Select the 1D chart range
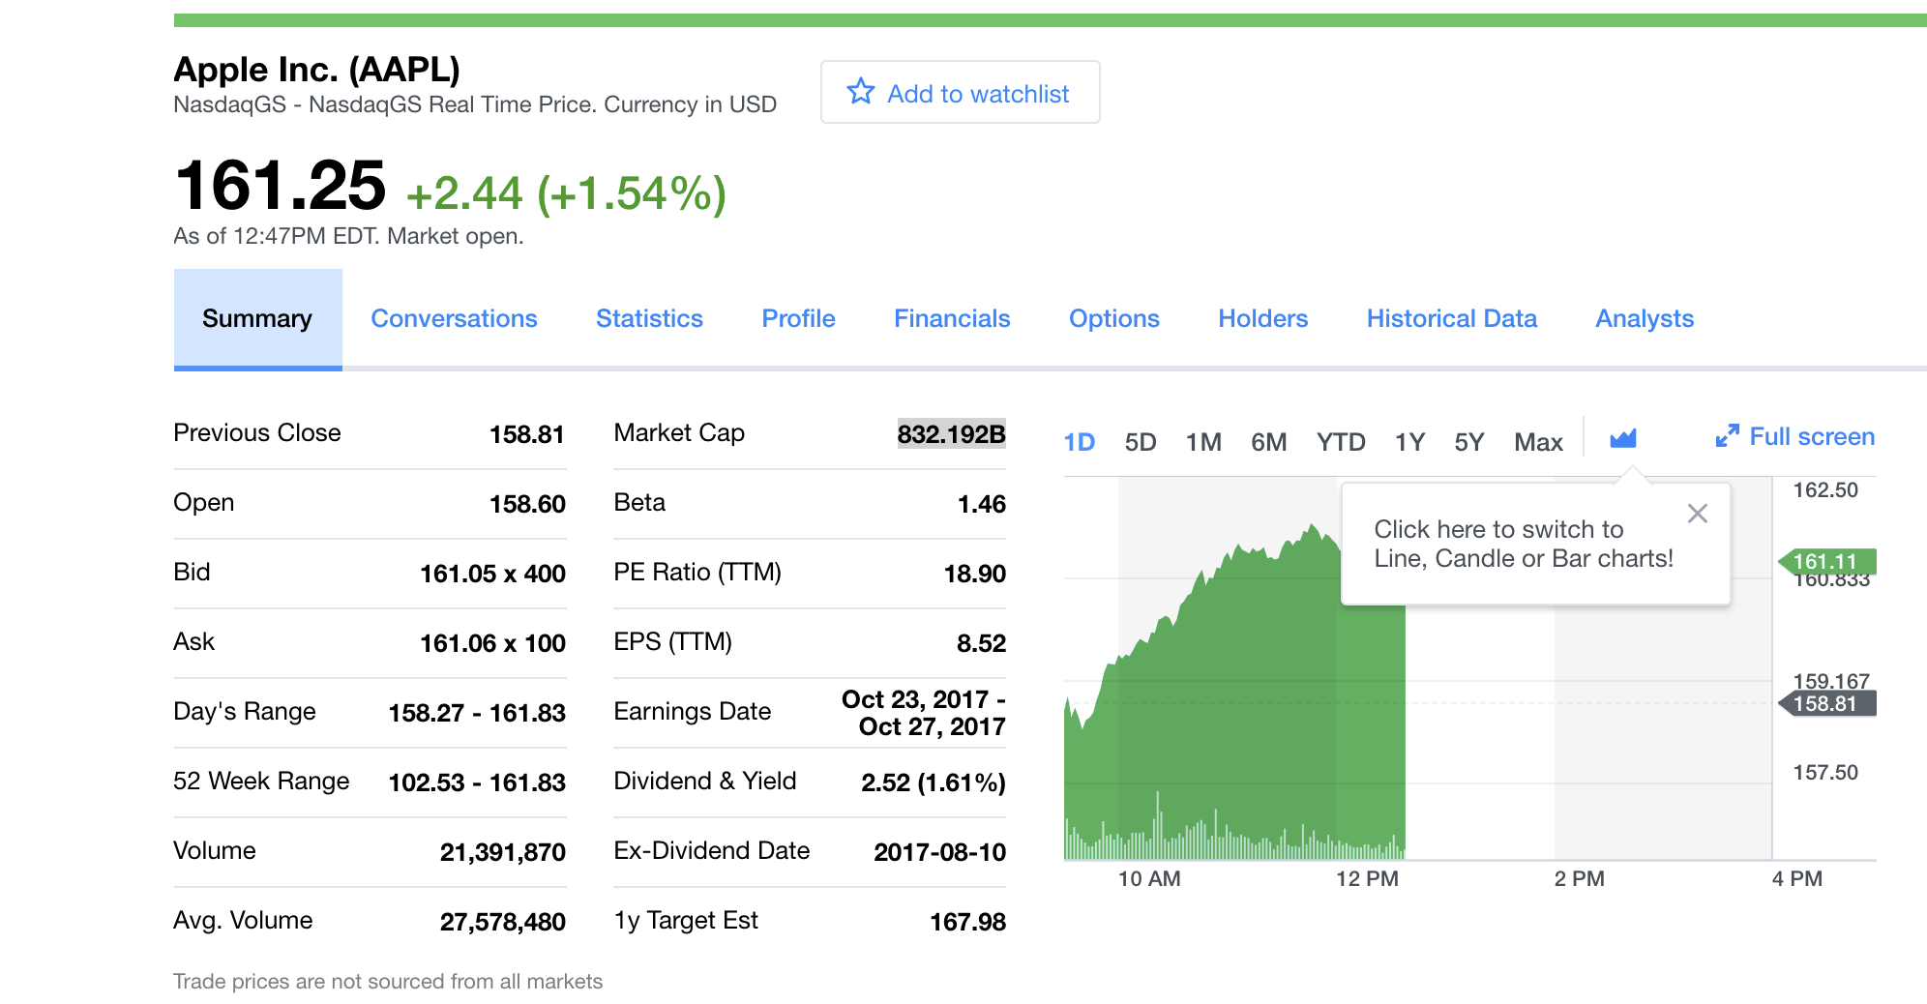Screen dimensions: 1927x1004 (x=1079, y=442)
